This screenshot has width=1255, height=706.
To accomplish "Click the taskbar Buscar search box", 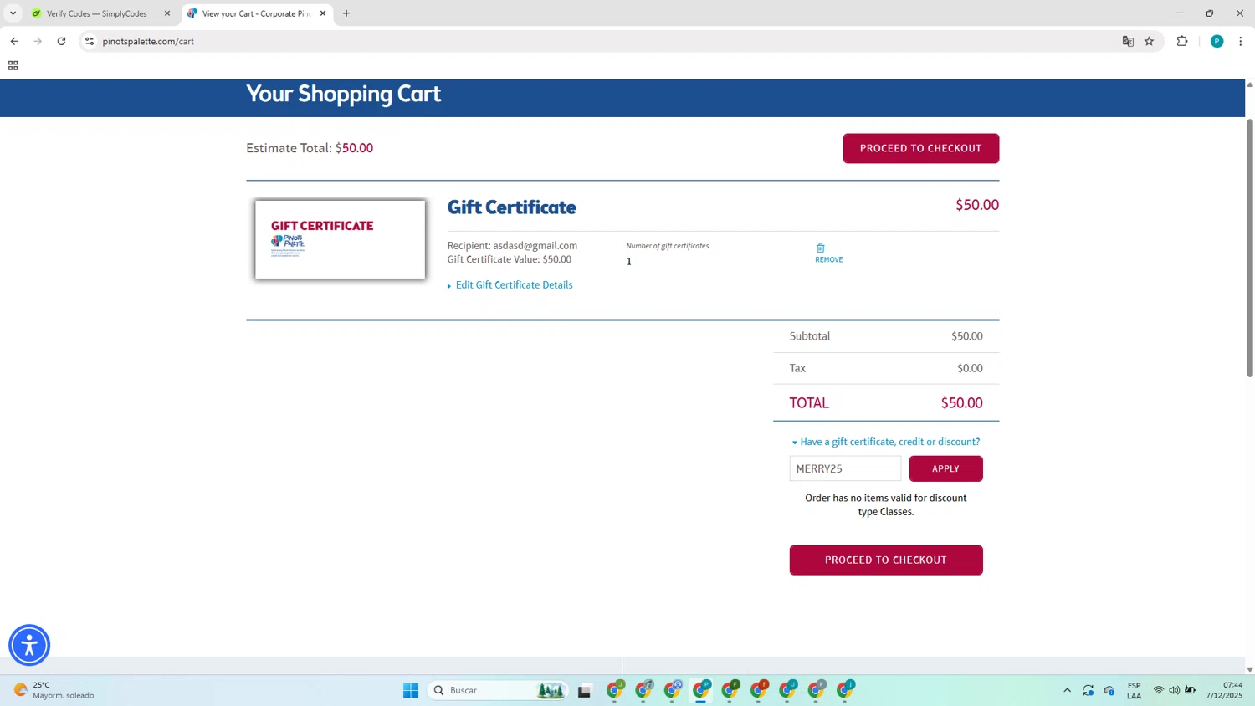I will (499, 690).
